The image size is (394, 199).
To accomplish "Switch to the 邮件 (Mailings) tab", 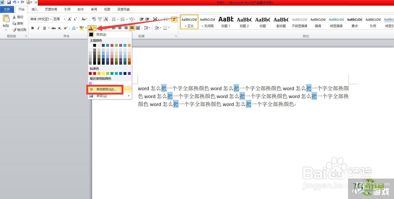I will point(80,9).
